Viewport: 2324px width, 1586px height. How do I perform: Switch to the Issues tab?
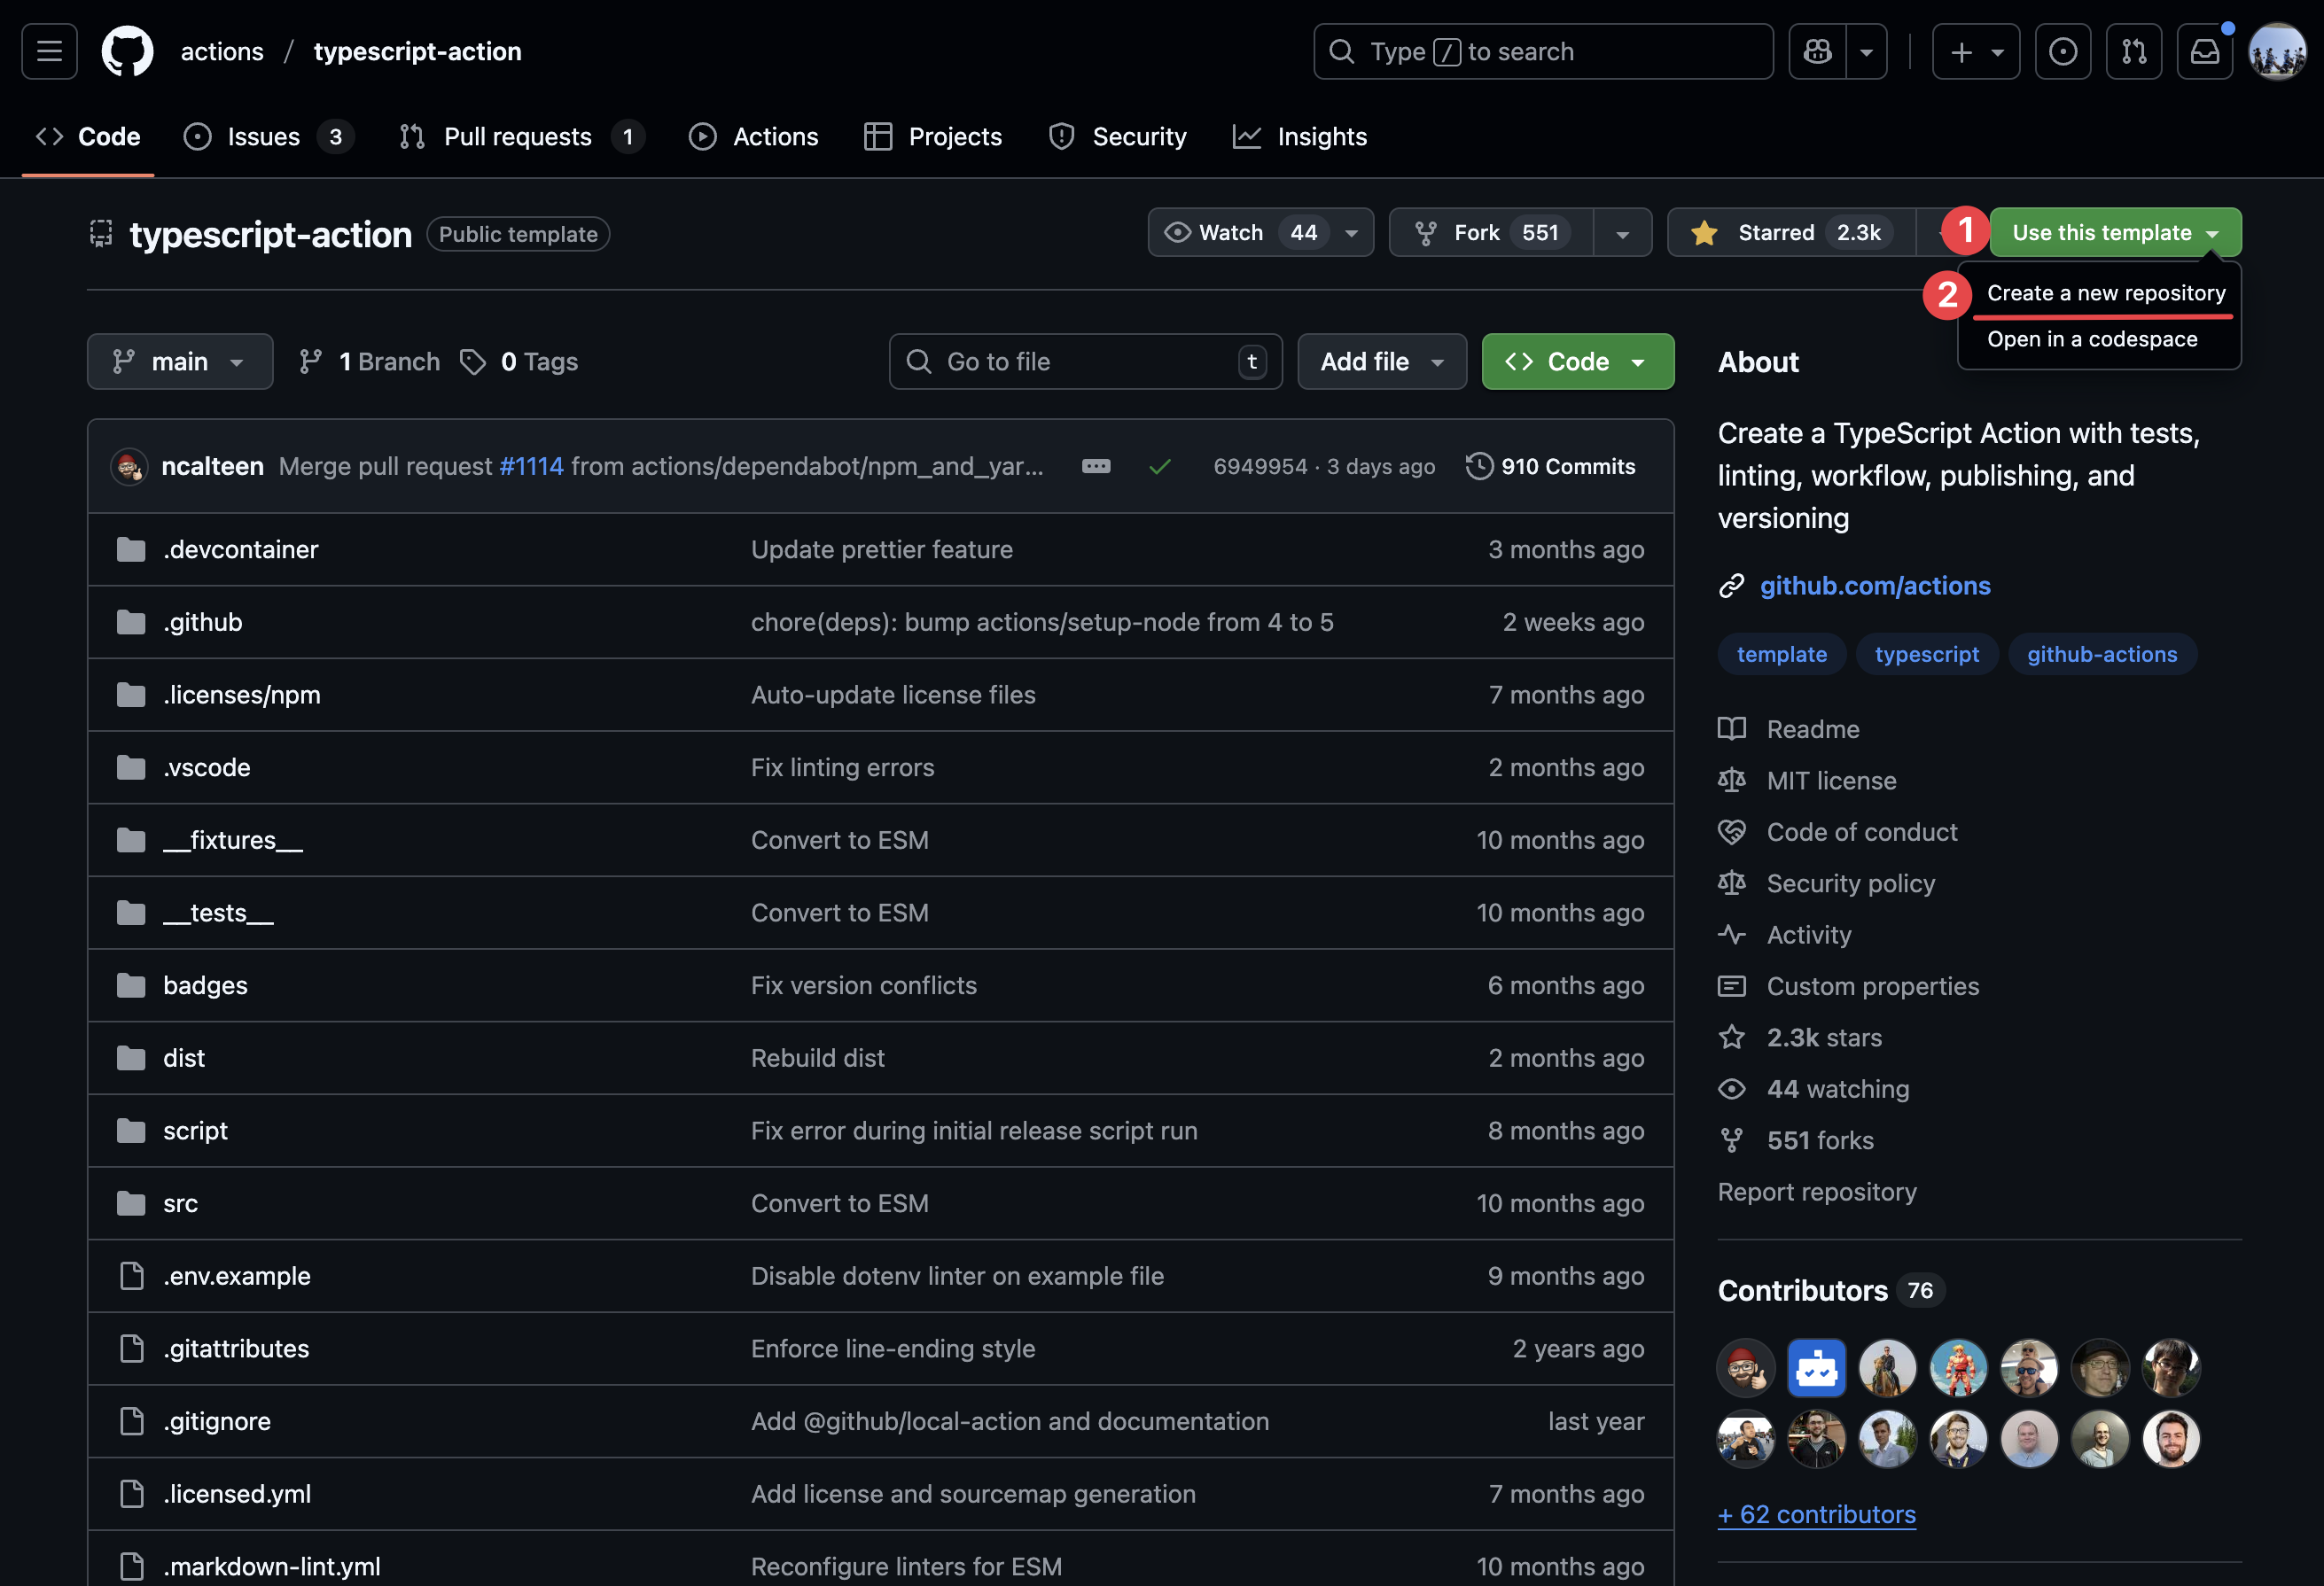click(268, 137)
